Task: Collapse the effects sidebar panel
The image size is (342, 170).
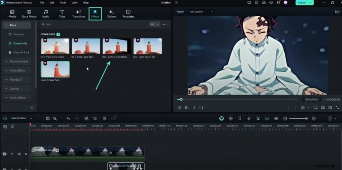Action: point(32,108)
